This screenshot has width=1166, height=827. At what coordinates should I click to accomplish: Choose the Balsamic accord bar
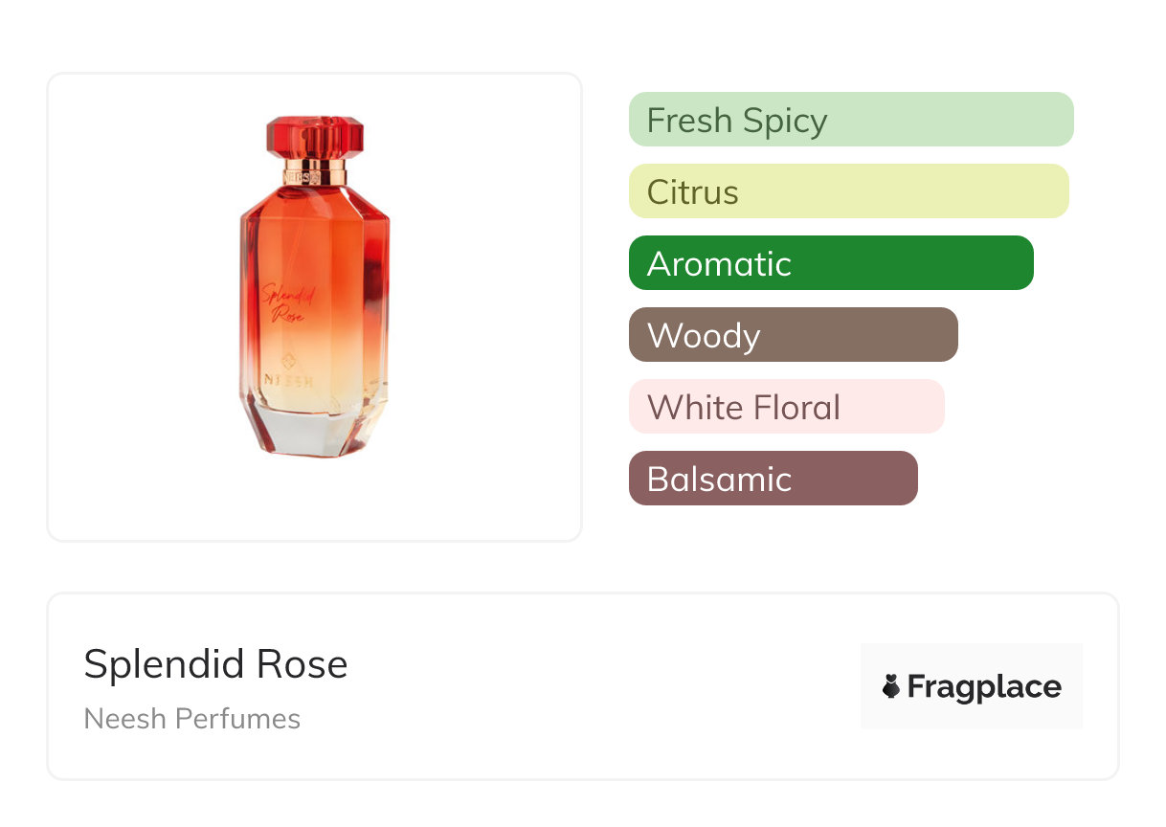(x=773, y=479)
